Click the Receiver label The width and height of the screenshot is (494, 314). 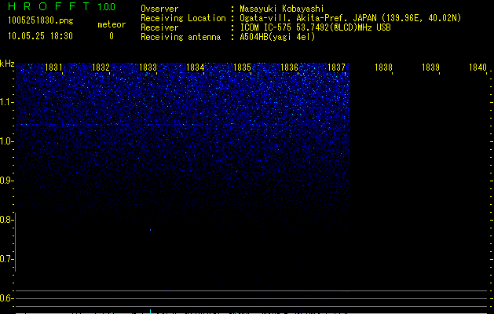point(159,27)
